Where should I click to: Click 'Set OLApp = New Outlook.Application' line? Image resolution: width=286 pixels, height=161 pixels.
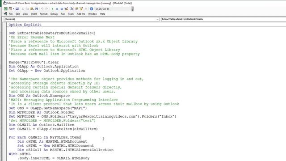(47, 71)
